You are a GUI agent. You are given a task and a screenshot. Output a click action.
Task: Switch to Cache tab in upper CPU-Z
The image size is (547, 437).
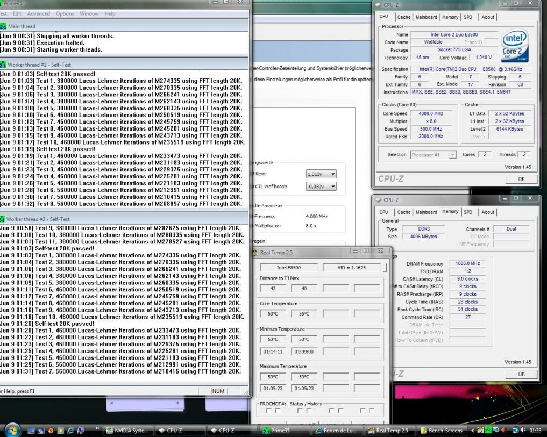pos(403,17)
